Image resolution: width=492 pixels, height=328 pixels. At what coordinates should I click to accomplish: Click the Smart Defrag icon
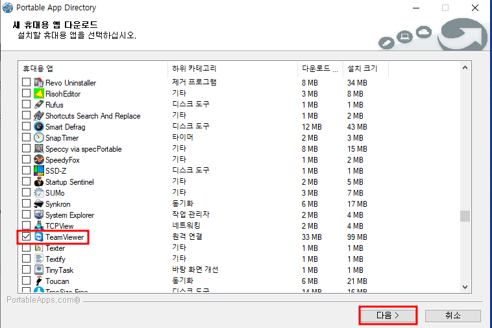click(38, 126)
